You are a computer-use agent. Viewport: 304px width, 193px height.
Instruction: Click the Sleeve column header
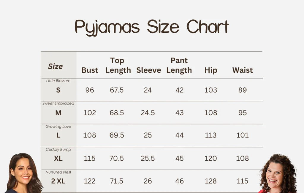pos(148,70)
